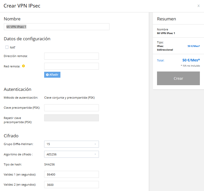Open the Algoritmo de cifrado dropdown

pos(72,154)
